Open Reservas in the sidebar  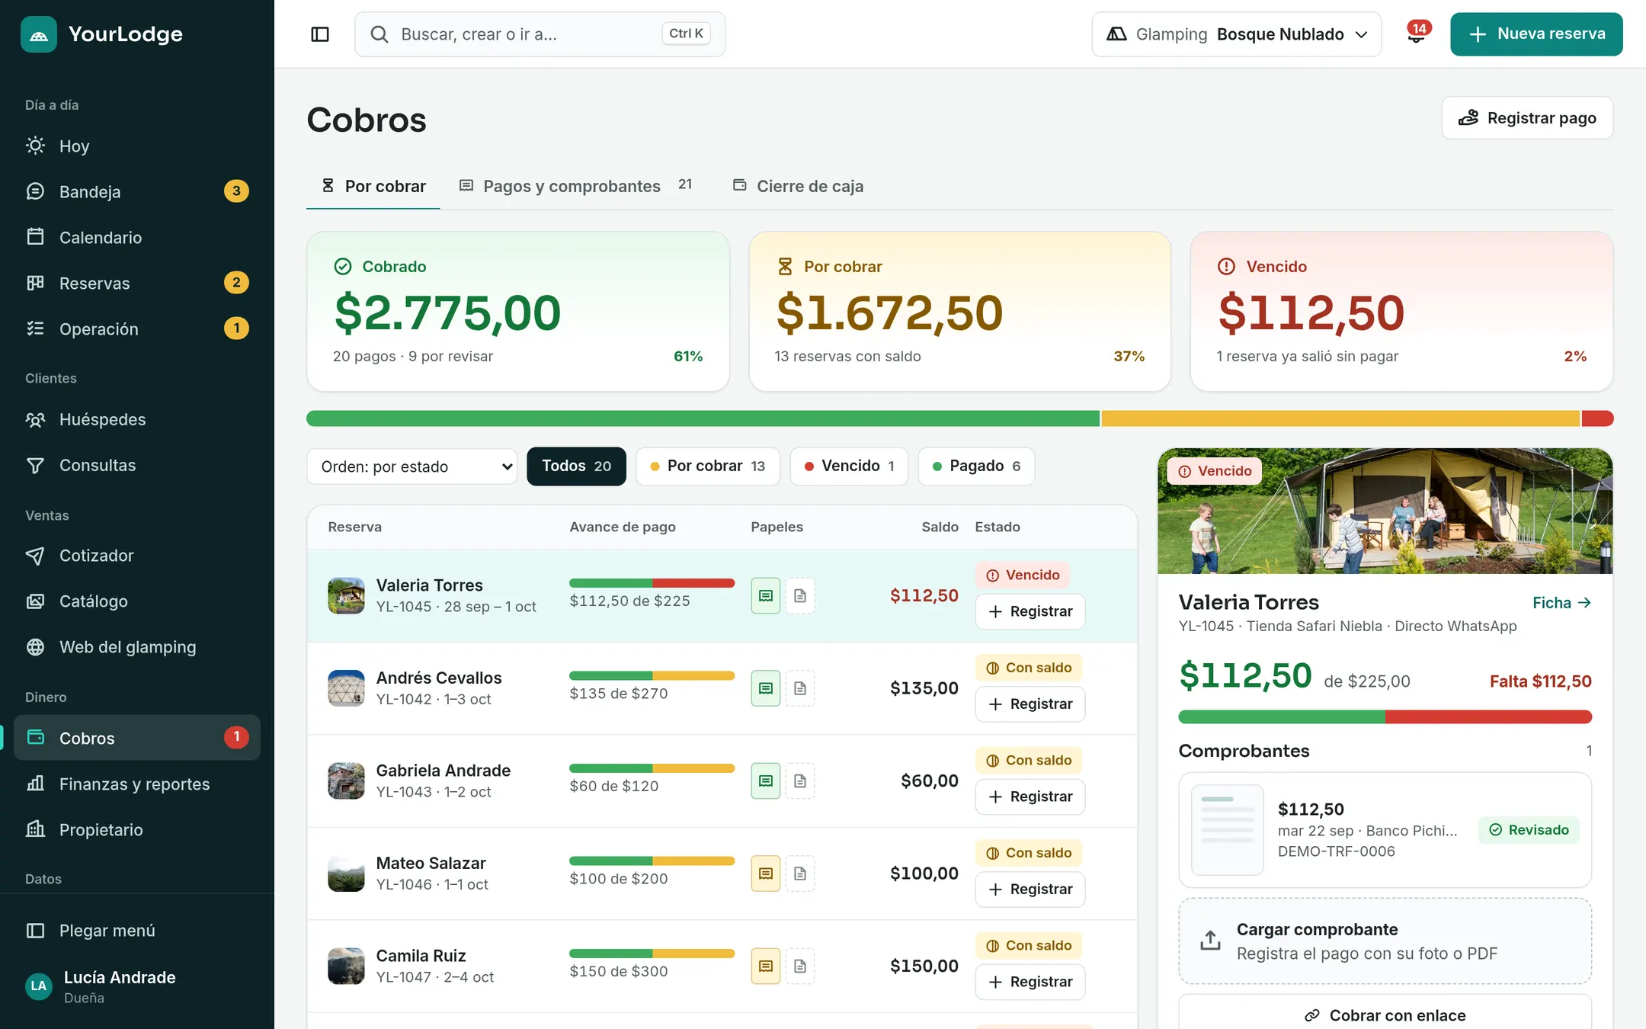pos(137,283)
